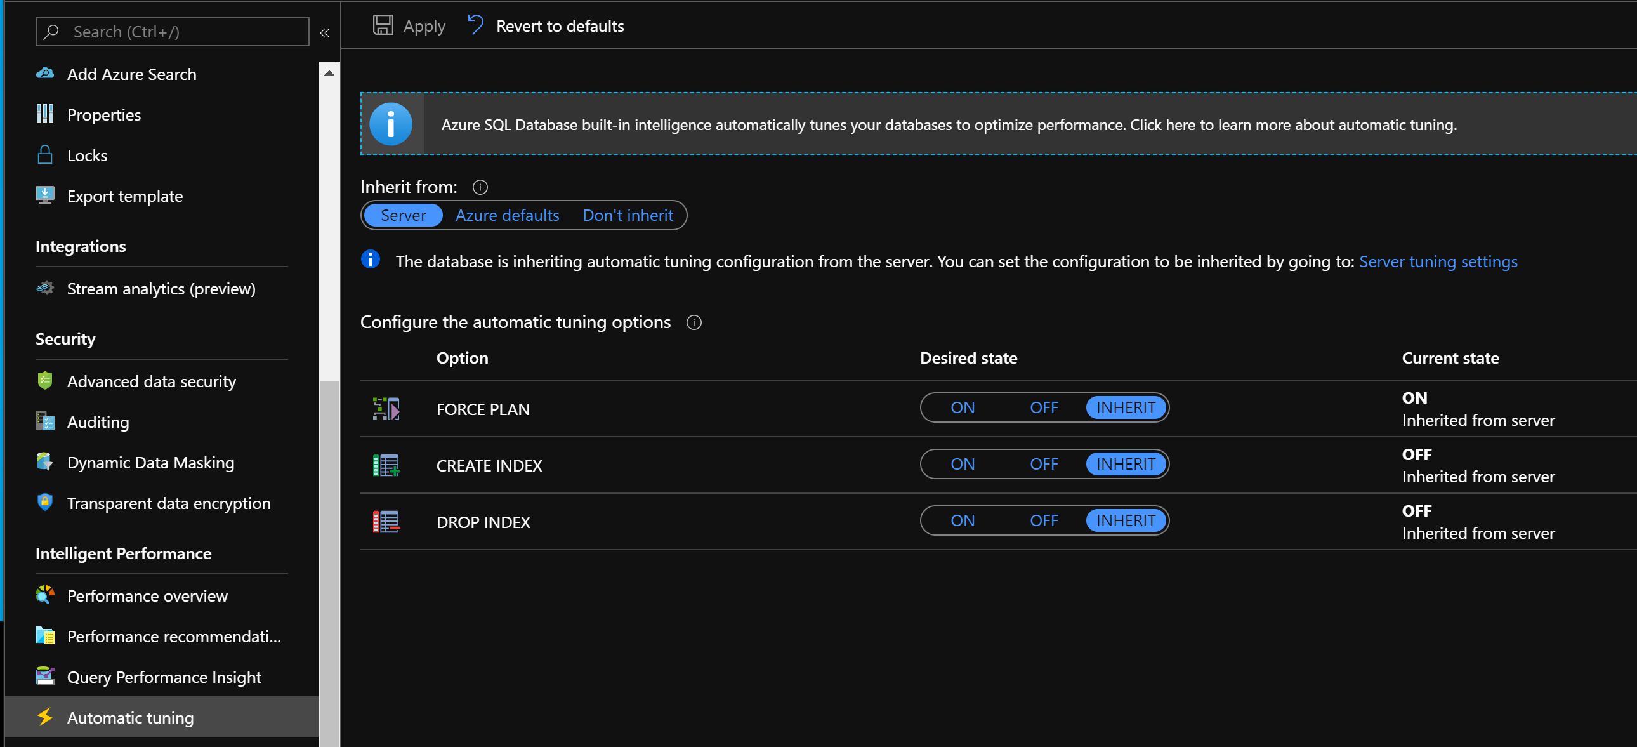Turn CREATE INDEX desired state ON
The height and width of the screenshot is (747, 1637).
962,464
